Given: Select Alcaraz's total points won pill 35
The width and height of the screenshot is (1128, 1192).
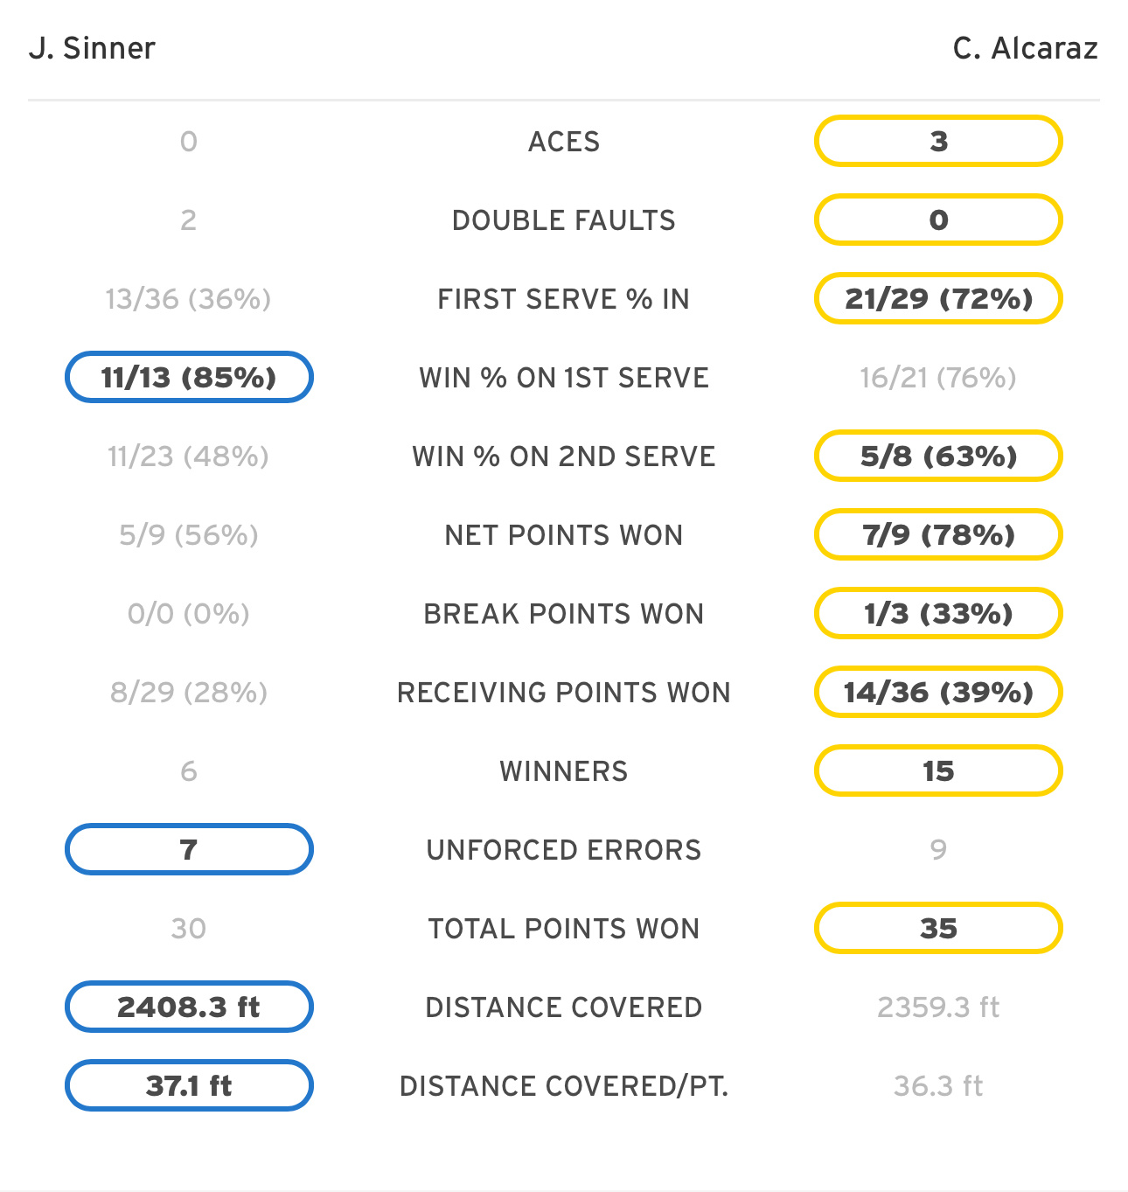Looking at the screenshot, I should 938,928.
